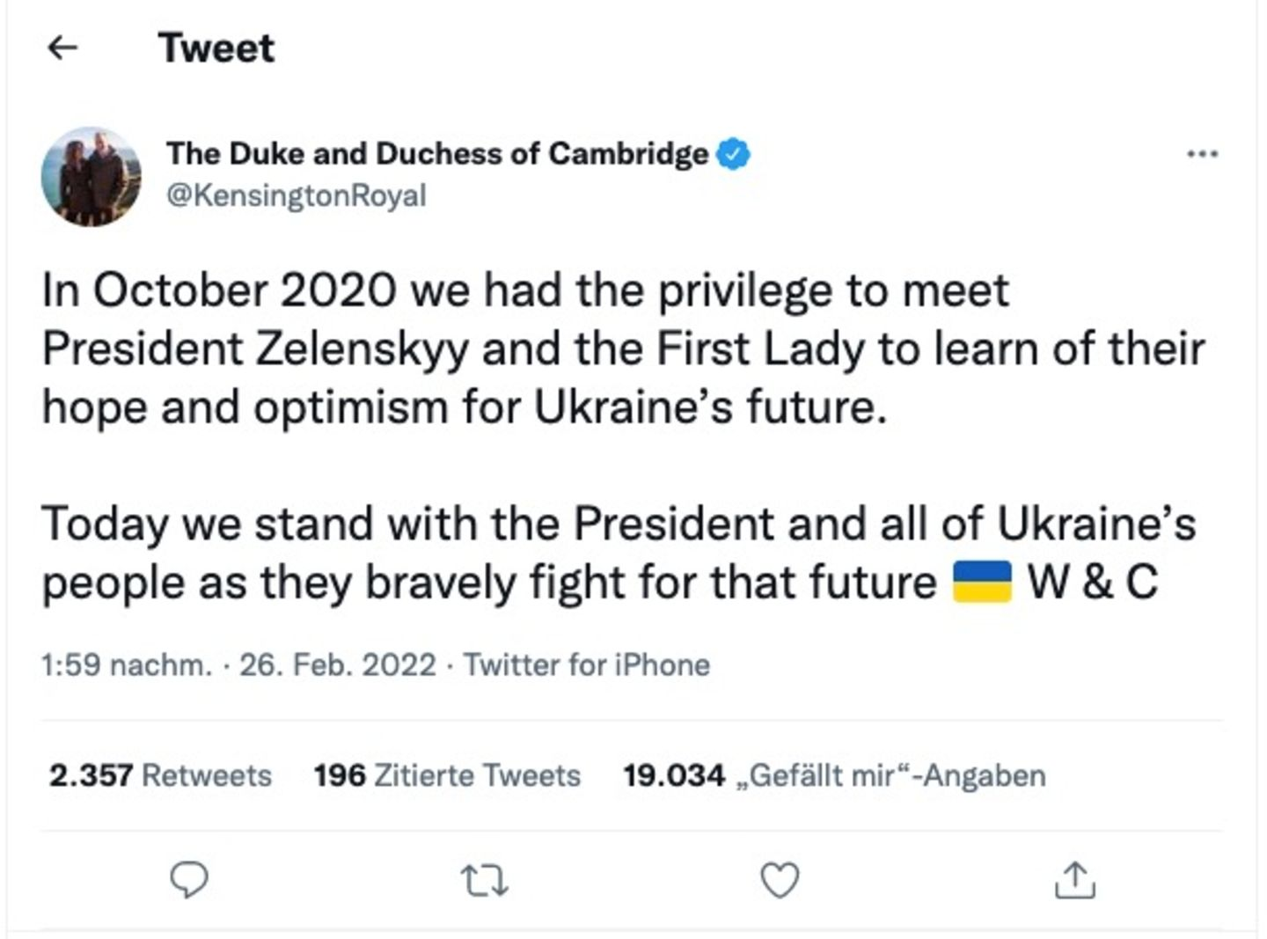The image size is (1267, 939).
Task: Click the W & C signature text
Action: (1093, 582)
